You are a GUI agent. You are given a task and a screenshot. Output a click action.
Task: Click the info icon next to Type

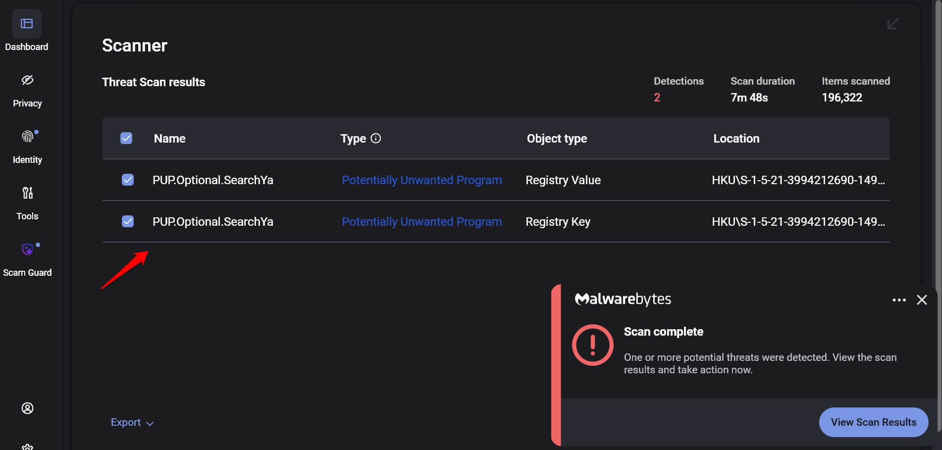click(x=376, y=138)
